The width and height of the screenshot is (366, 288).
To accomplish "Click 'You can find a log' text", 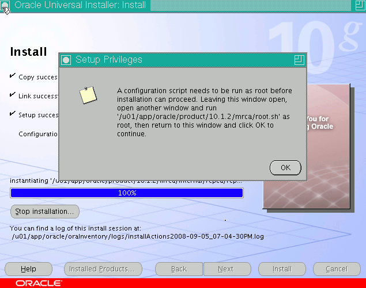I will (x=76, y=228).
